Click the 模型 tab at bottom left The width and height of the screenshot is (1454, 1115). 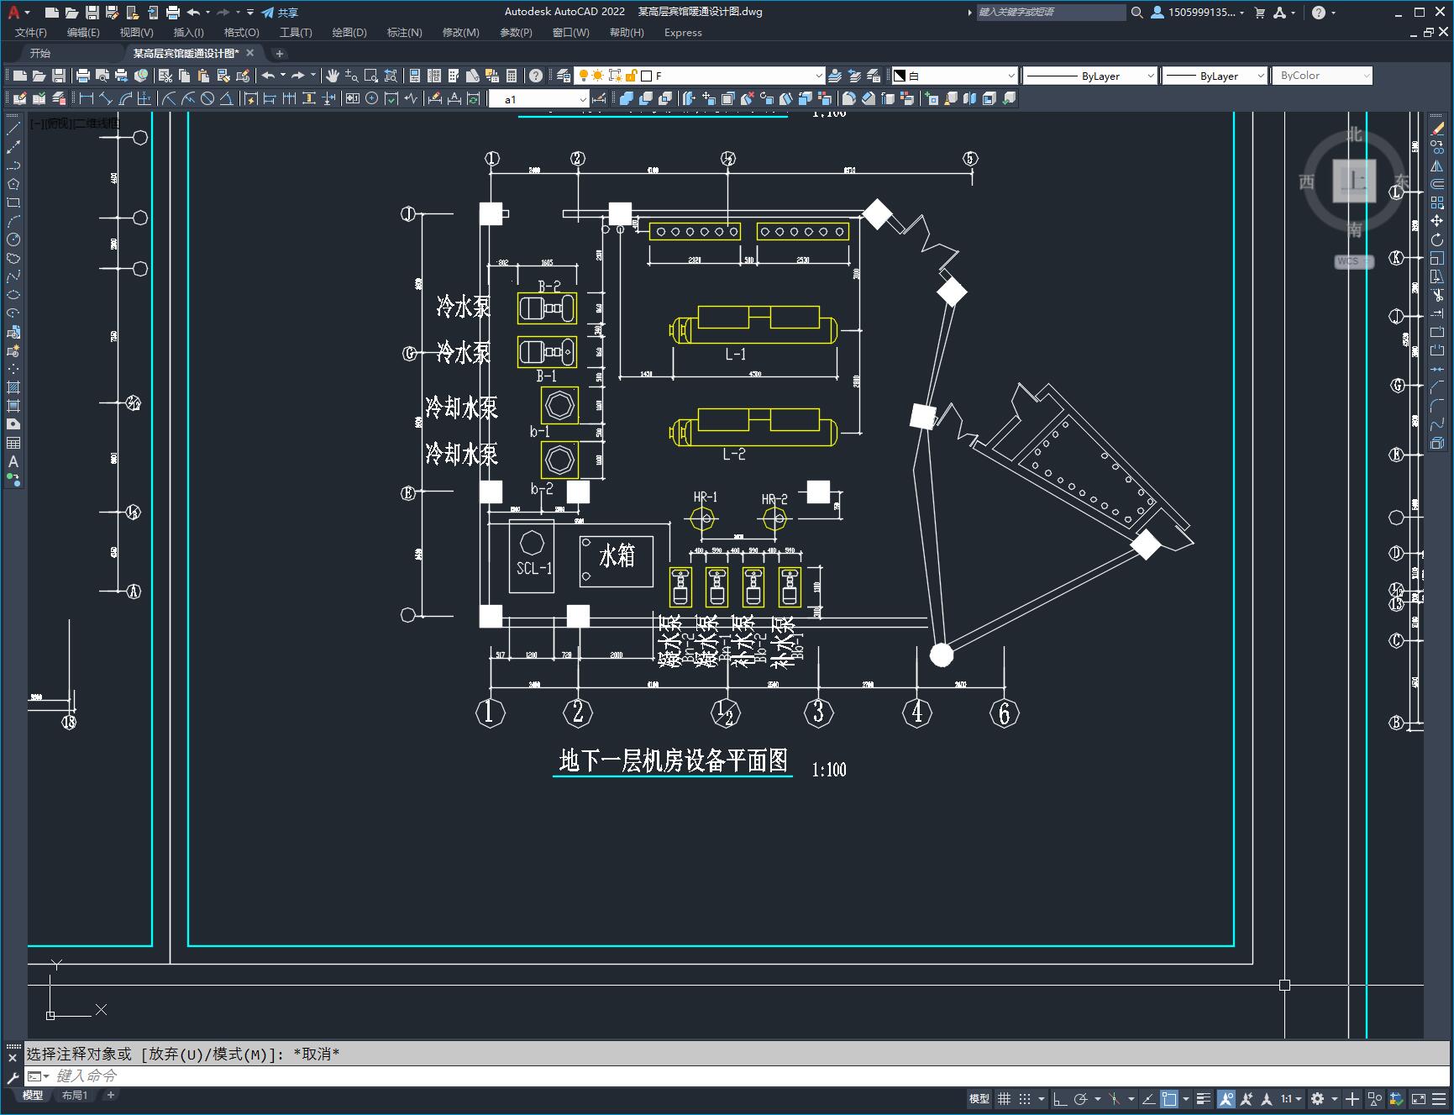[32, 1095]
